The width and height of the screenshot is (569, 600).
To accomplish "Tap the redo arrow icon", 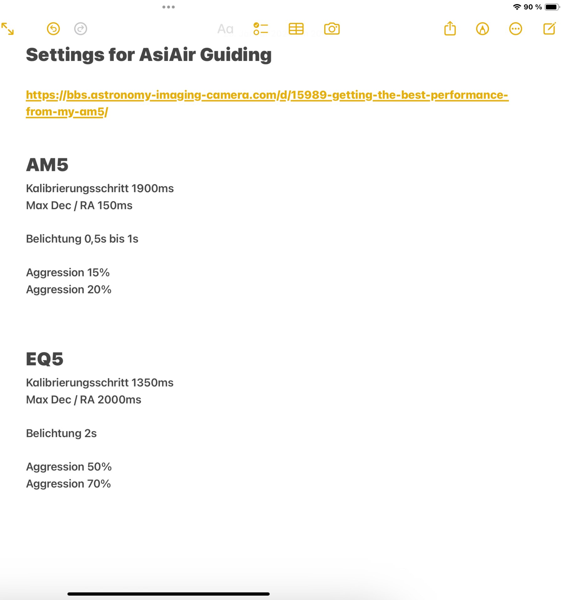I will click(81, 29).
